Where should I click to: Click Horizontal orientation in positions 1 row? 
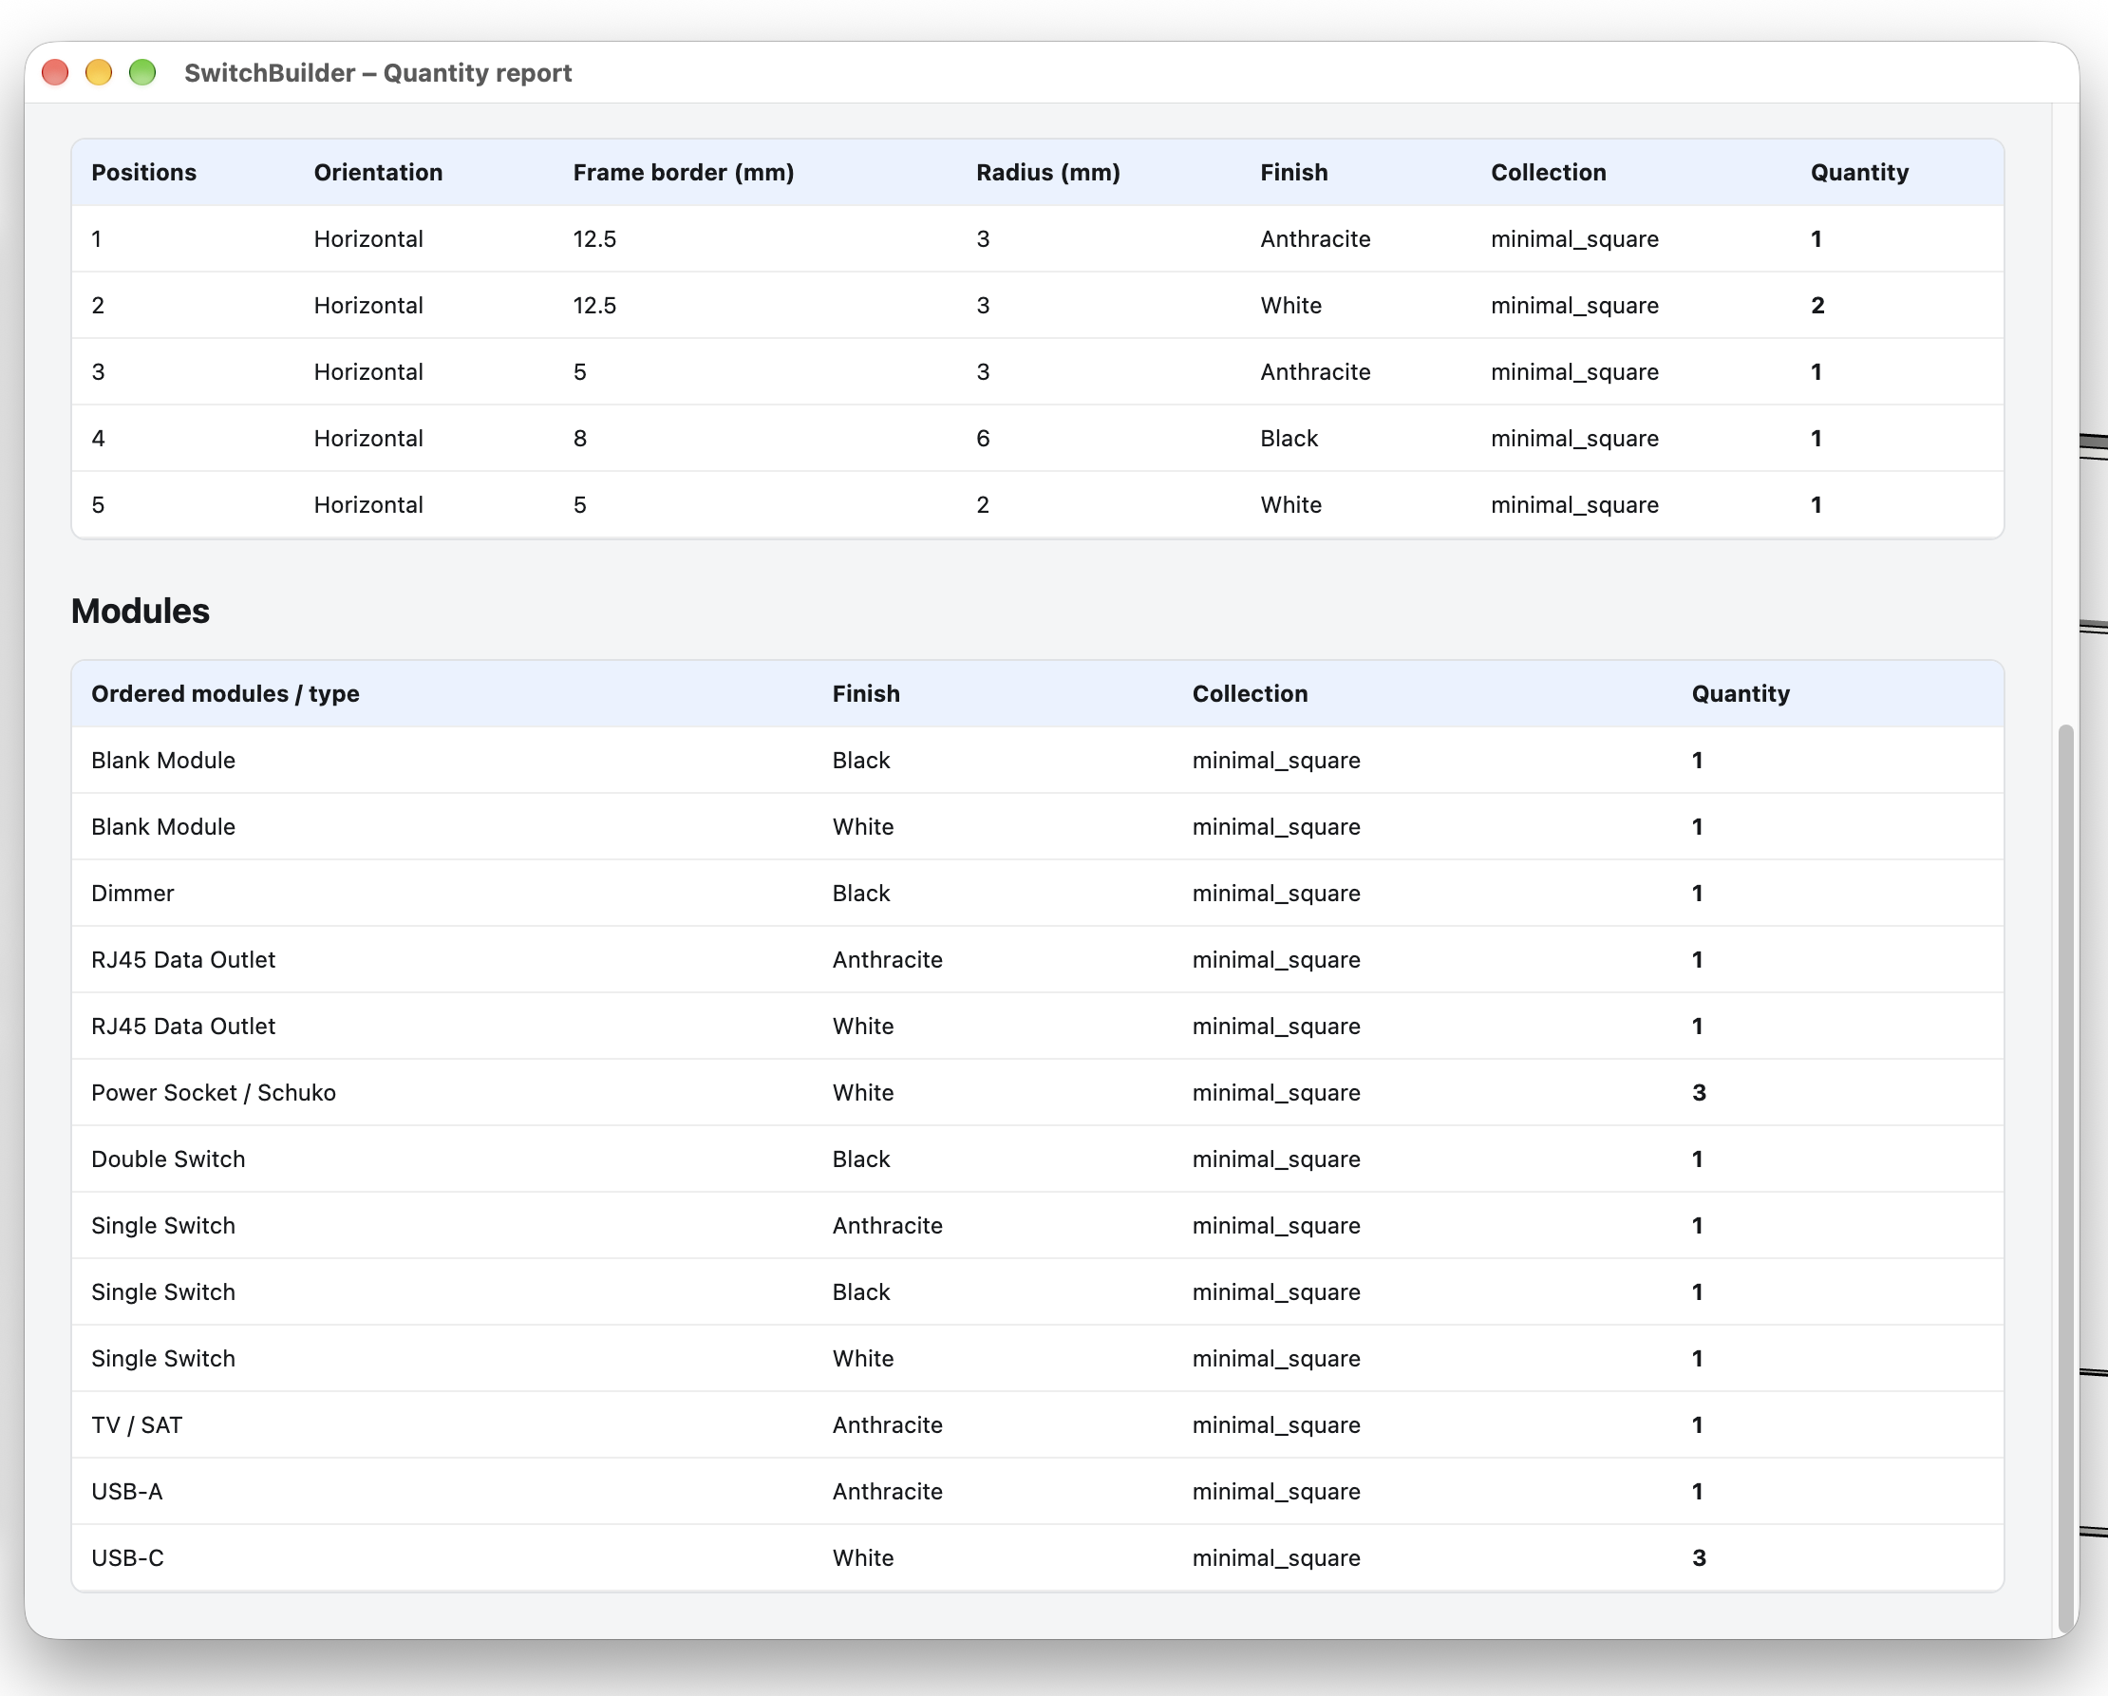coord(367,239)
